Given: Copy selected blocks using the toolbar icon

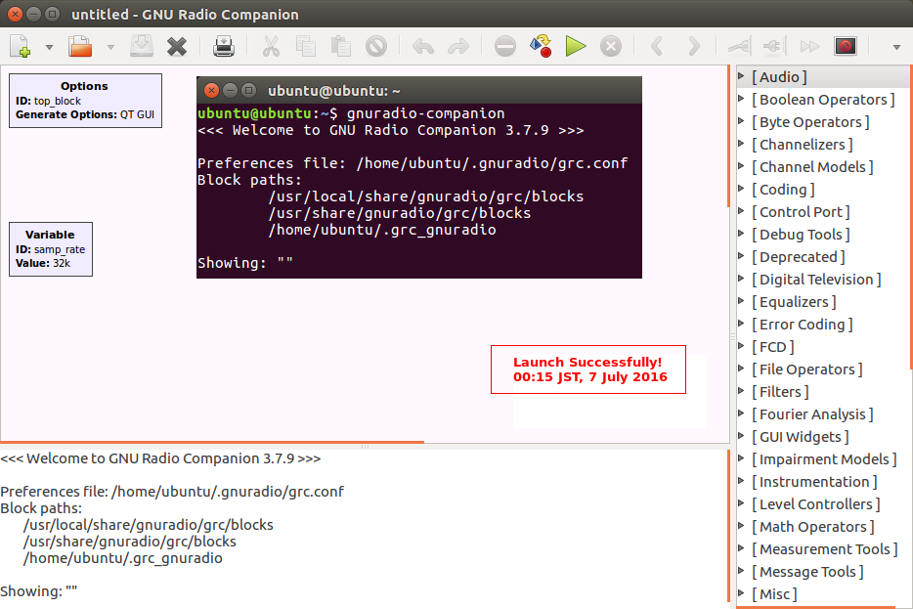Looking at the screenshot, I should tap(306, 46).
